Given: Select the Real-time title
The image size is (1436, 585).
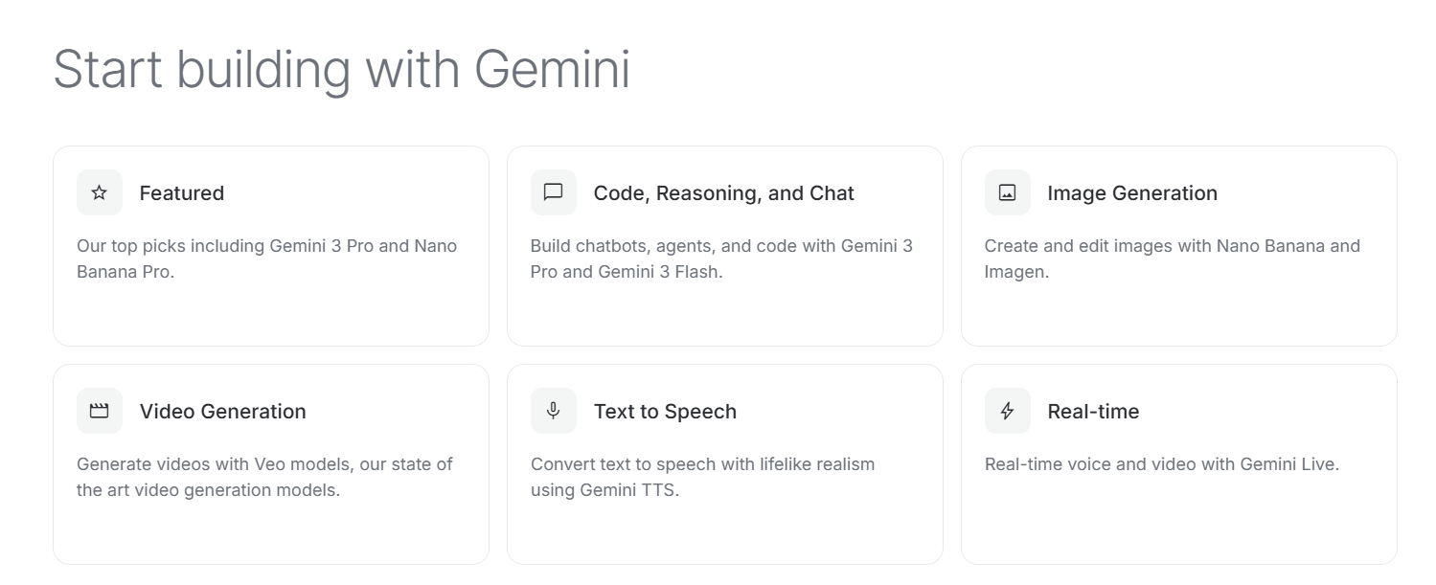Looking at the screenshot, I should 1093,412.
